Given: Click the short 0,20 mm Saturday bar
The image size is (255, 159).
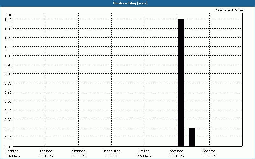Looking at the screenshot, I should coord(192,137).
